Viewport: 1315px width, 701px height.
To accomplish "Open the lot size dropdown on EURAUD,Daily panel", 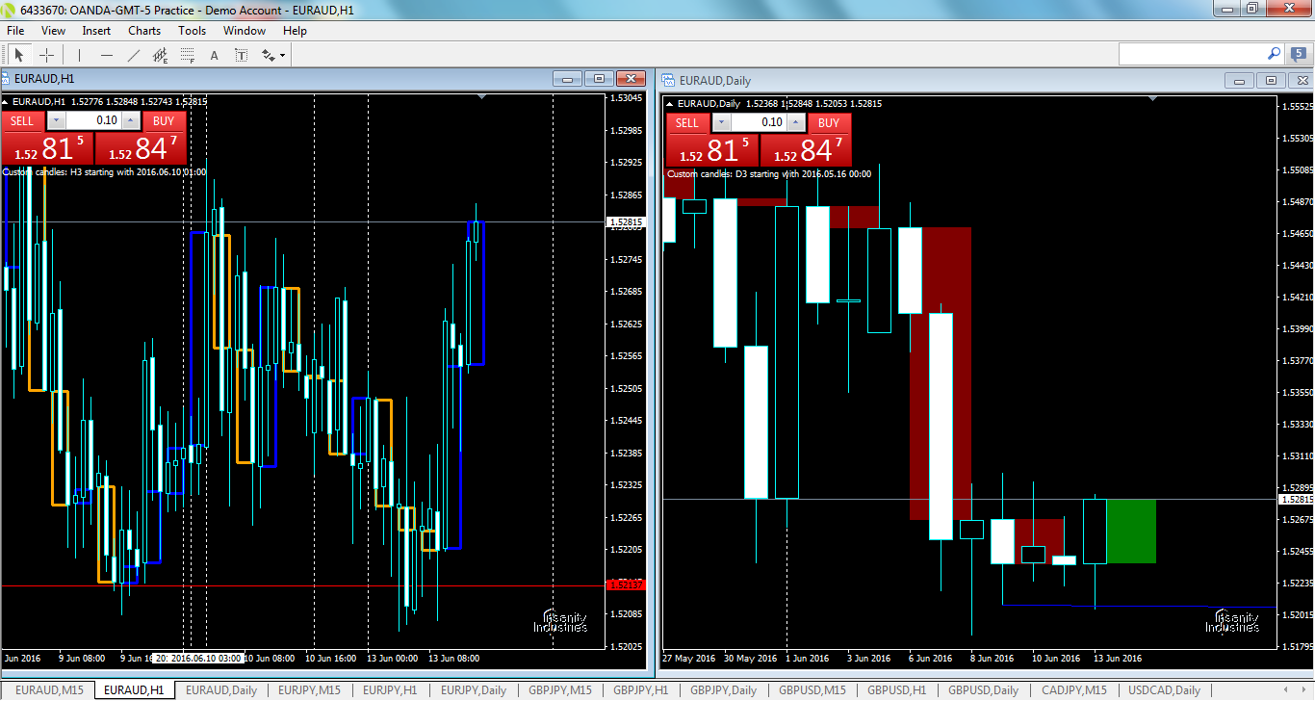I will 721,122.
